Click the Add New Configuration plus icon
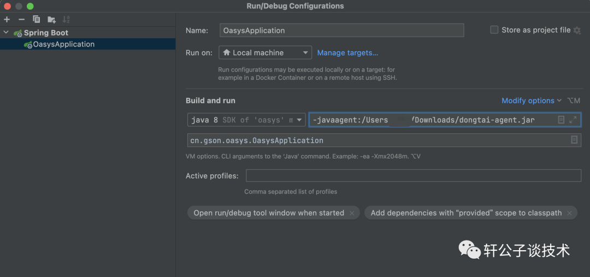Screen dimensions: 590x277 [x=7, y=20]
